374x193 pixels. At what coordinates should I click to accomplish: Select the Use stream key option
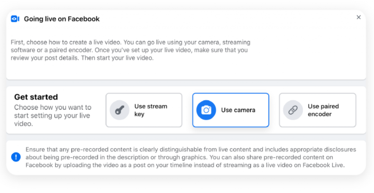coord(144,110)
